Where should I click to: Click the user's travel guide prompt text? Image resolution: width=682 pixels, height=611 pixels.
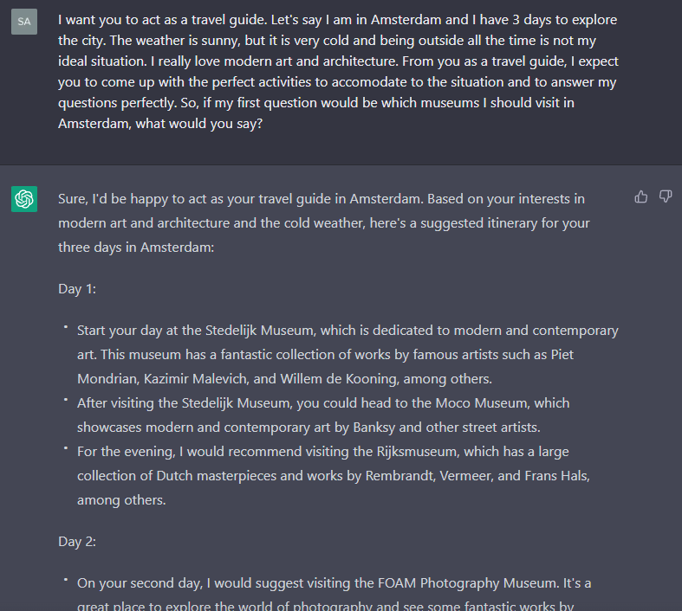coord(338,71)
